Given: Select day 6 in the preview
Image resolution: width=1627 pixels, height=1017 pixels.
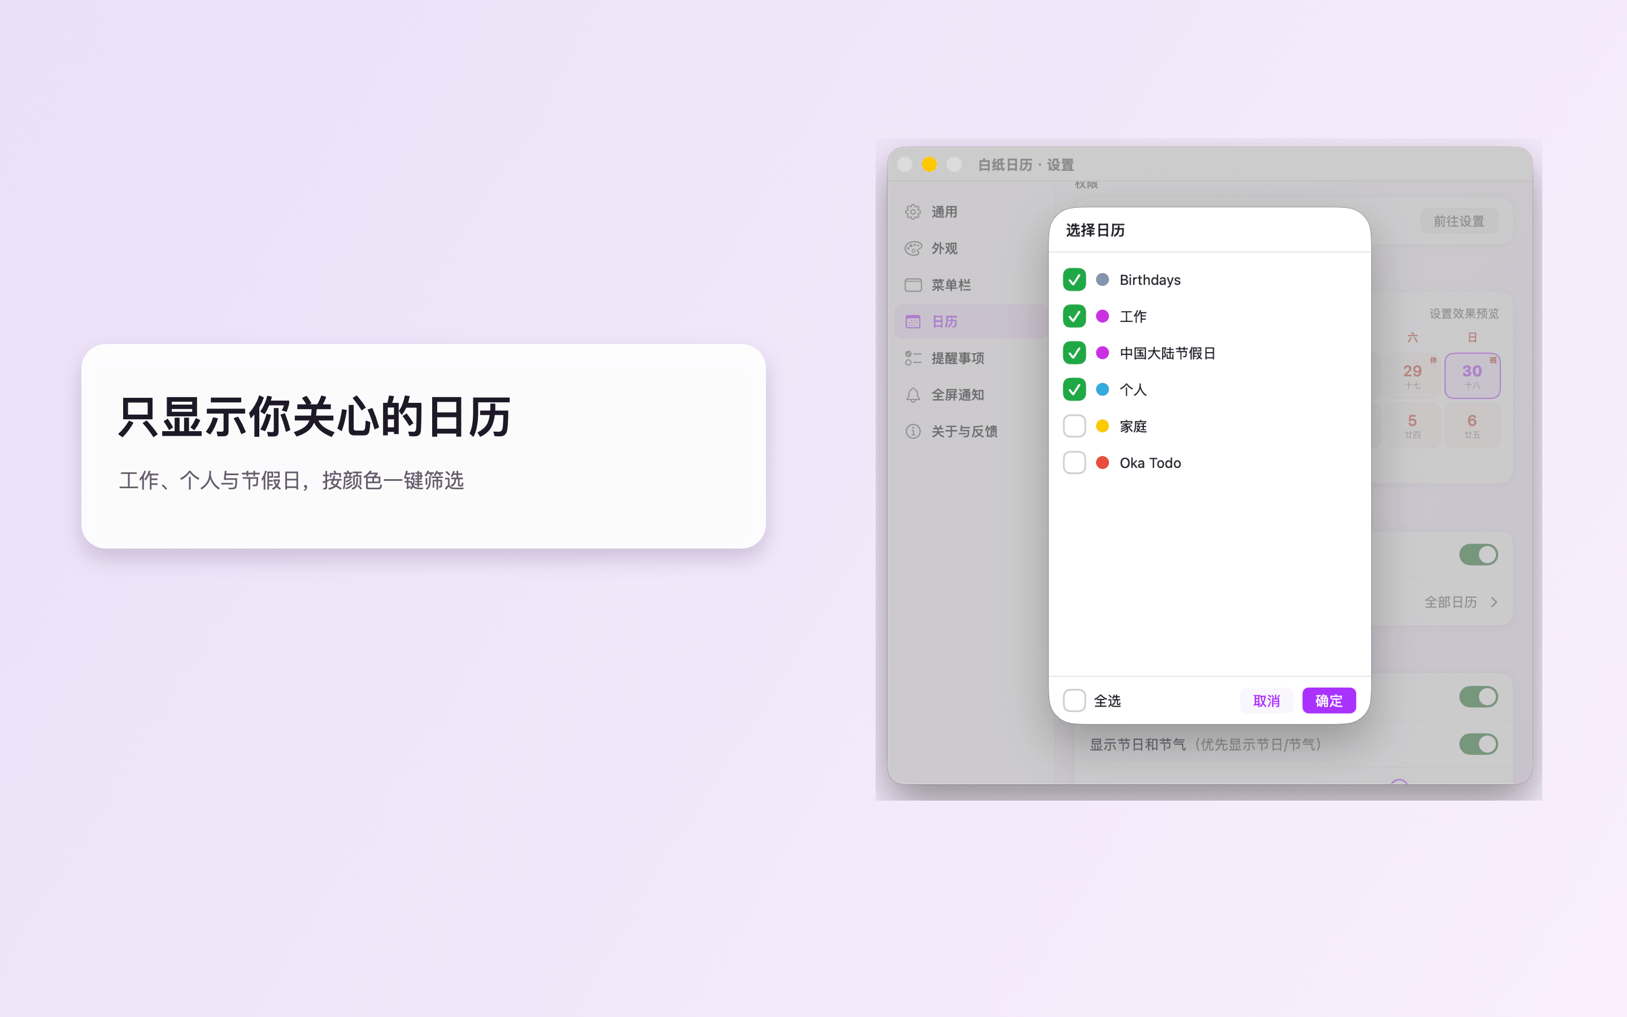Looking at the screenshot, I should [1472, 426].
